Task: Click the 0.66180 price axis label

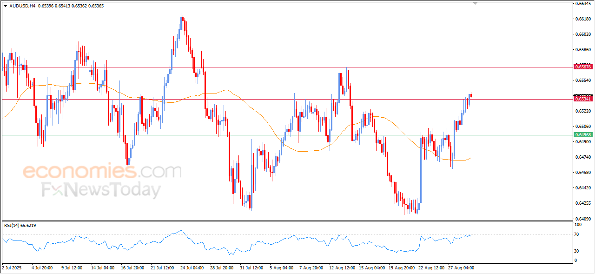Action: click(x=583, y=19)
